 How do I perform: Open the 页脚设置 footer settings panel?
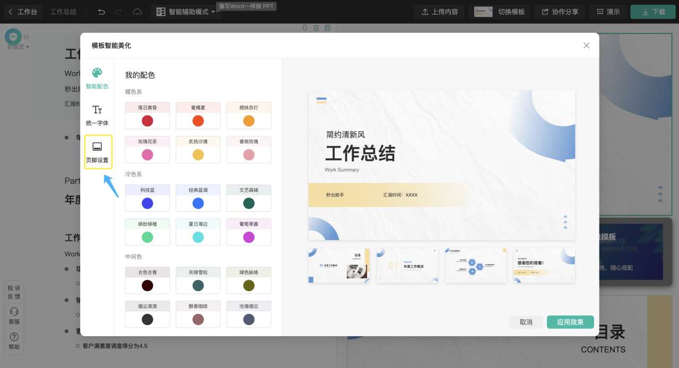point(97,152)
